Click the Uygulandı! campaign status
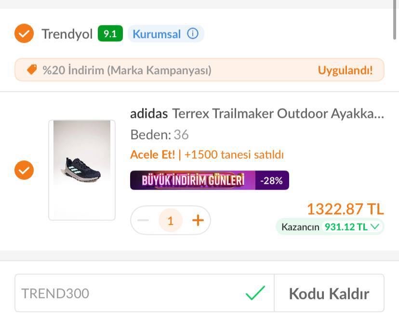Viewport: 399px width, 314px height. 345,70
